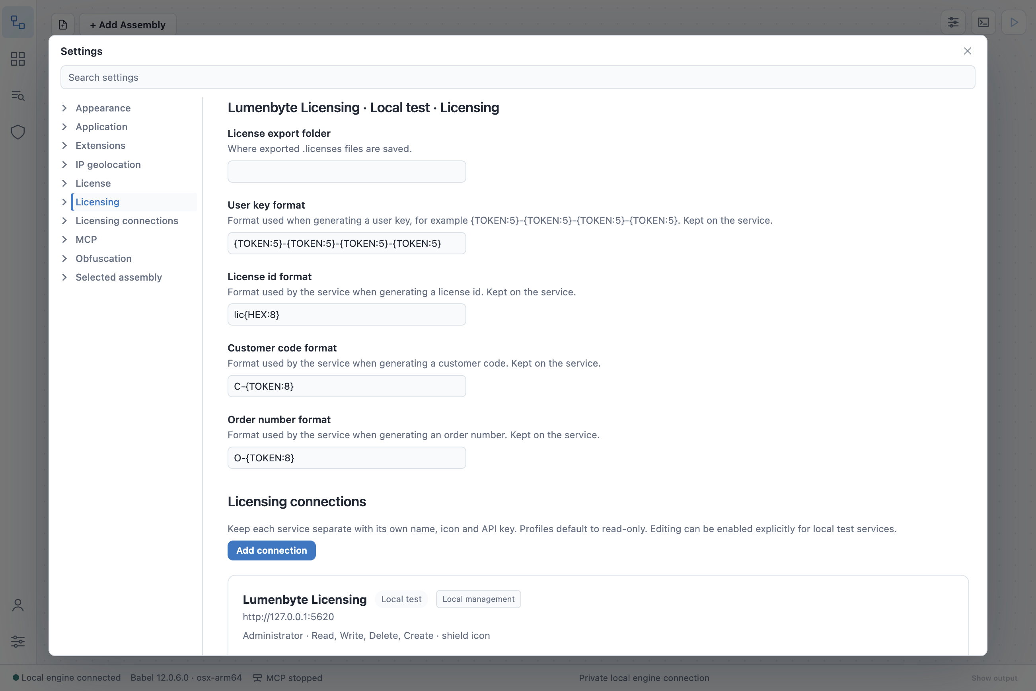This screenshot has height=691, width=1036.
Task: Click the Customer code format input
Action: click(x=347, y=386)
